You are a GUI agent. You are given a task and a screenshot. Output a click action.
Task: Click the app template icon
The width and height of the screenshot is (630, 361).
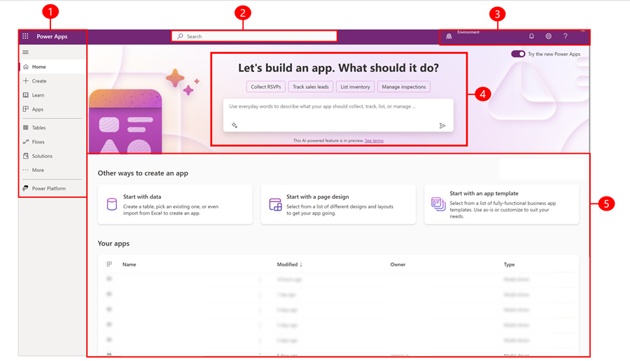438,204
